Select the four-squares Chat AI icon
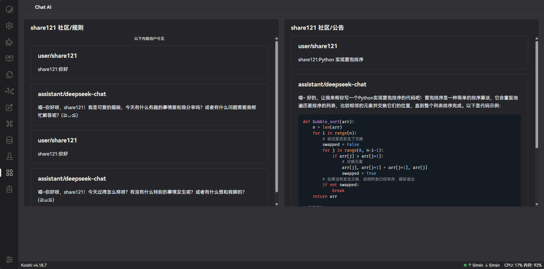 [x=9, y=173]
